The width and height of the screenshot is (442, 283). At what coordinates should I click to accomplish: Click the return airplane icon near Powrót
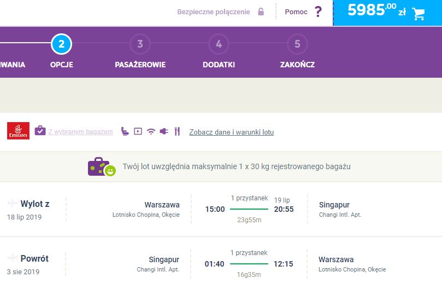[x=12, y=258]
